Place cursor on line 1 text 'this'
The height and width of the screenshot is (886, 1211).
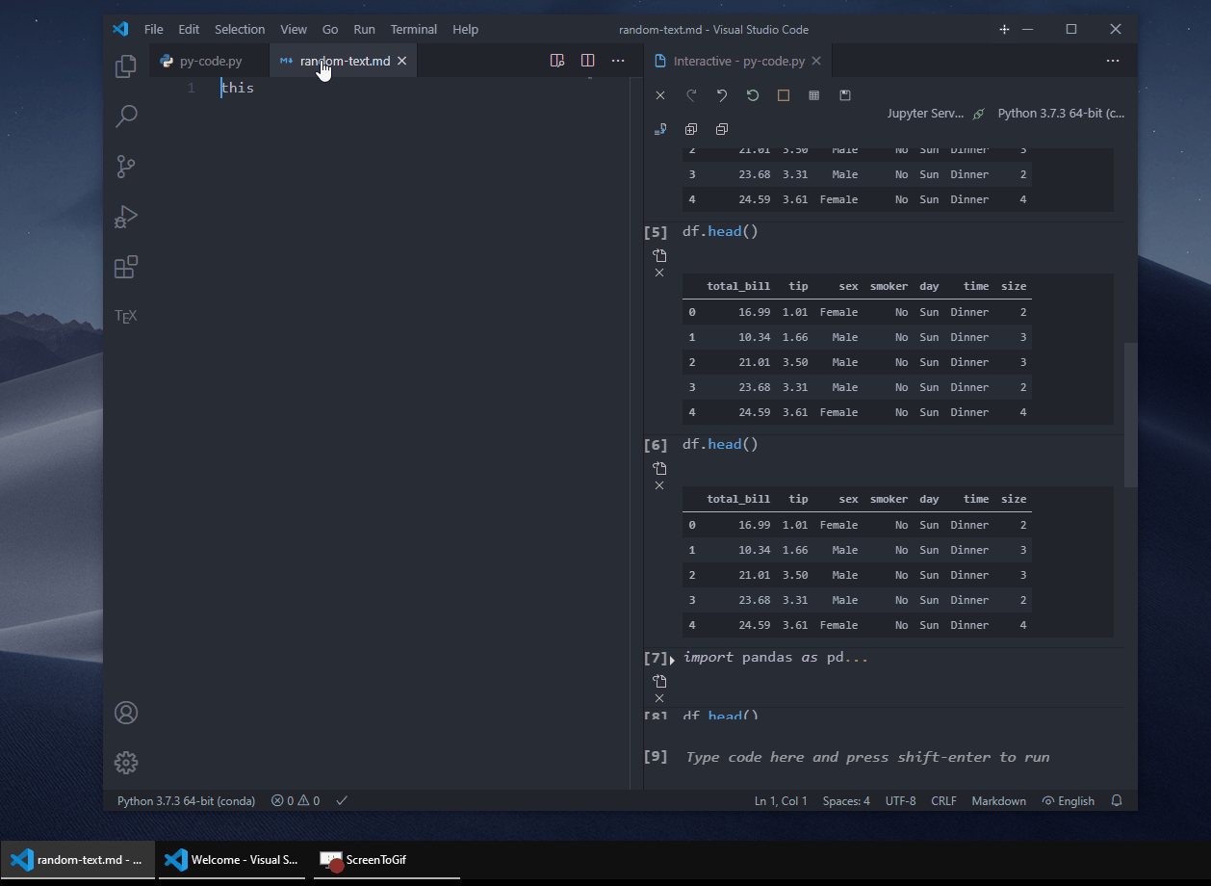point(238,88)
